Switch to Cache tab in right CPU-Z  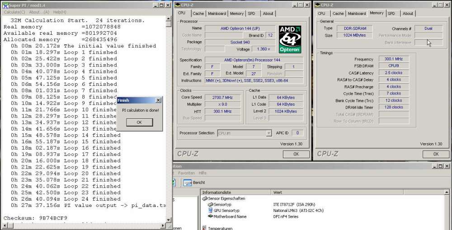click(338, 14)
